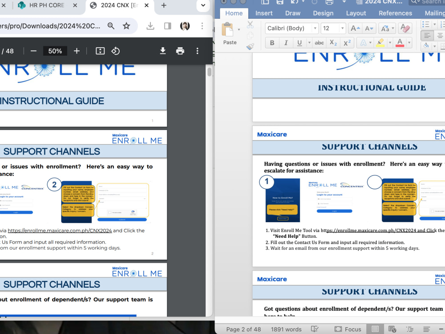445x334 pixels.
Task: Open the Insert ribbon tab
Action: pyautogui.click(x=263, y=13)
